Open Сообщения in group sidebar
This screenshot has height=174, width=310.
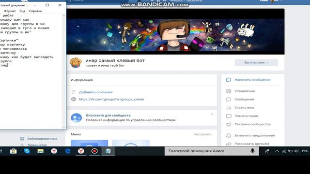pyautogui.click(x=244, y=99)
